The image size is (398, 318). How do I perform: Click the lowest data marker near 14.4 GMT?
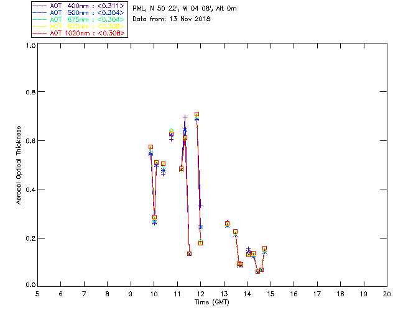coord(257,271)
